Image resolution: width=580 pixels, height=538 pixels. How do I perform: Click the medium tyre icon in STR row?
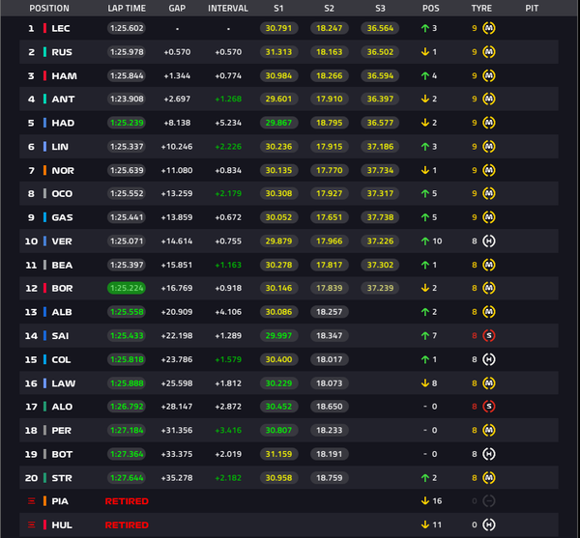pyautogui.click(x=488, y=478)
